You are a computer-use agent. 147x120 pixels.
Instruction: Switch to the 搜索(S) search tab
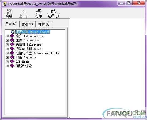pyautogui.click(x=44, y=25)
